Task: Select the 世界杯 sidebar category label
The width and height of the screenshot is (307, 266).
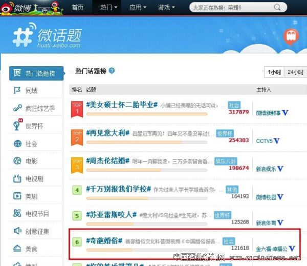Action: point(34,126)
